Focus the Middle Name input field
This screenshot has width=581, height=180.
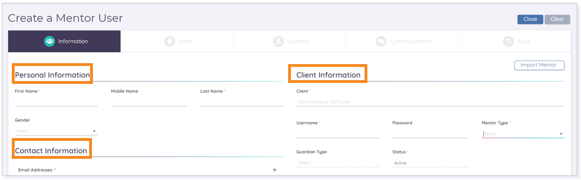click(x=149, y=101)
